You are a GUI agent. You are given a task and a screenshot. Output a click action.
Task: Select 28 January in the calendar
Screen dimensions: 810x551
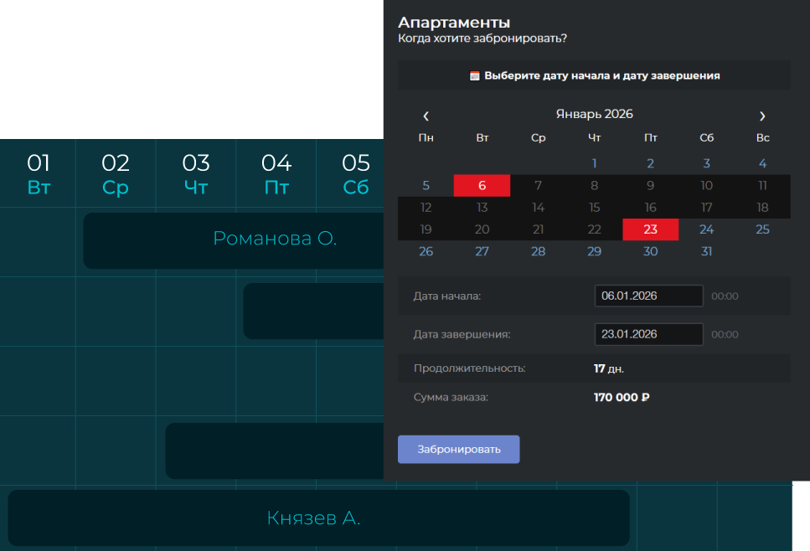coord(538,251)
